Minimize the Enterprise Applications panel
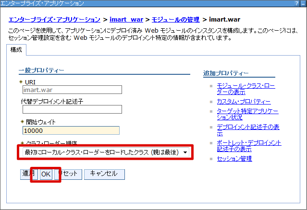Viewport: 307px width, 210px height. [x=304, y=3]
